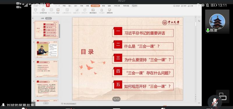233x109 pixels.
Task: Open the 幻灯片放映 slideshow tab
Action: click(95, 6)
